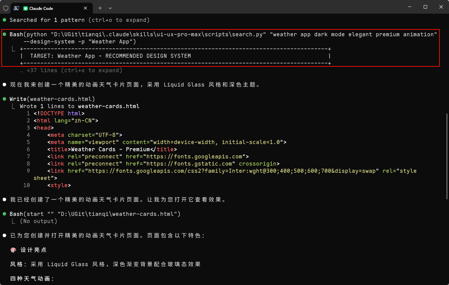This screenshot has width=449, height=285.
Task: Click green bullet next to Bash(start) command
Action: click(4, 214)
